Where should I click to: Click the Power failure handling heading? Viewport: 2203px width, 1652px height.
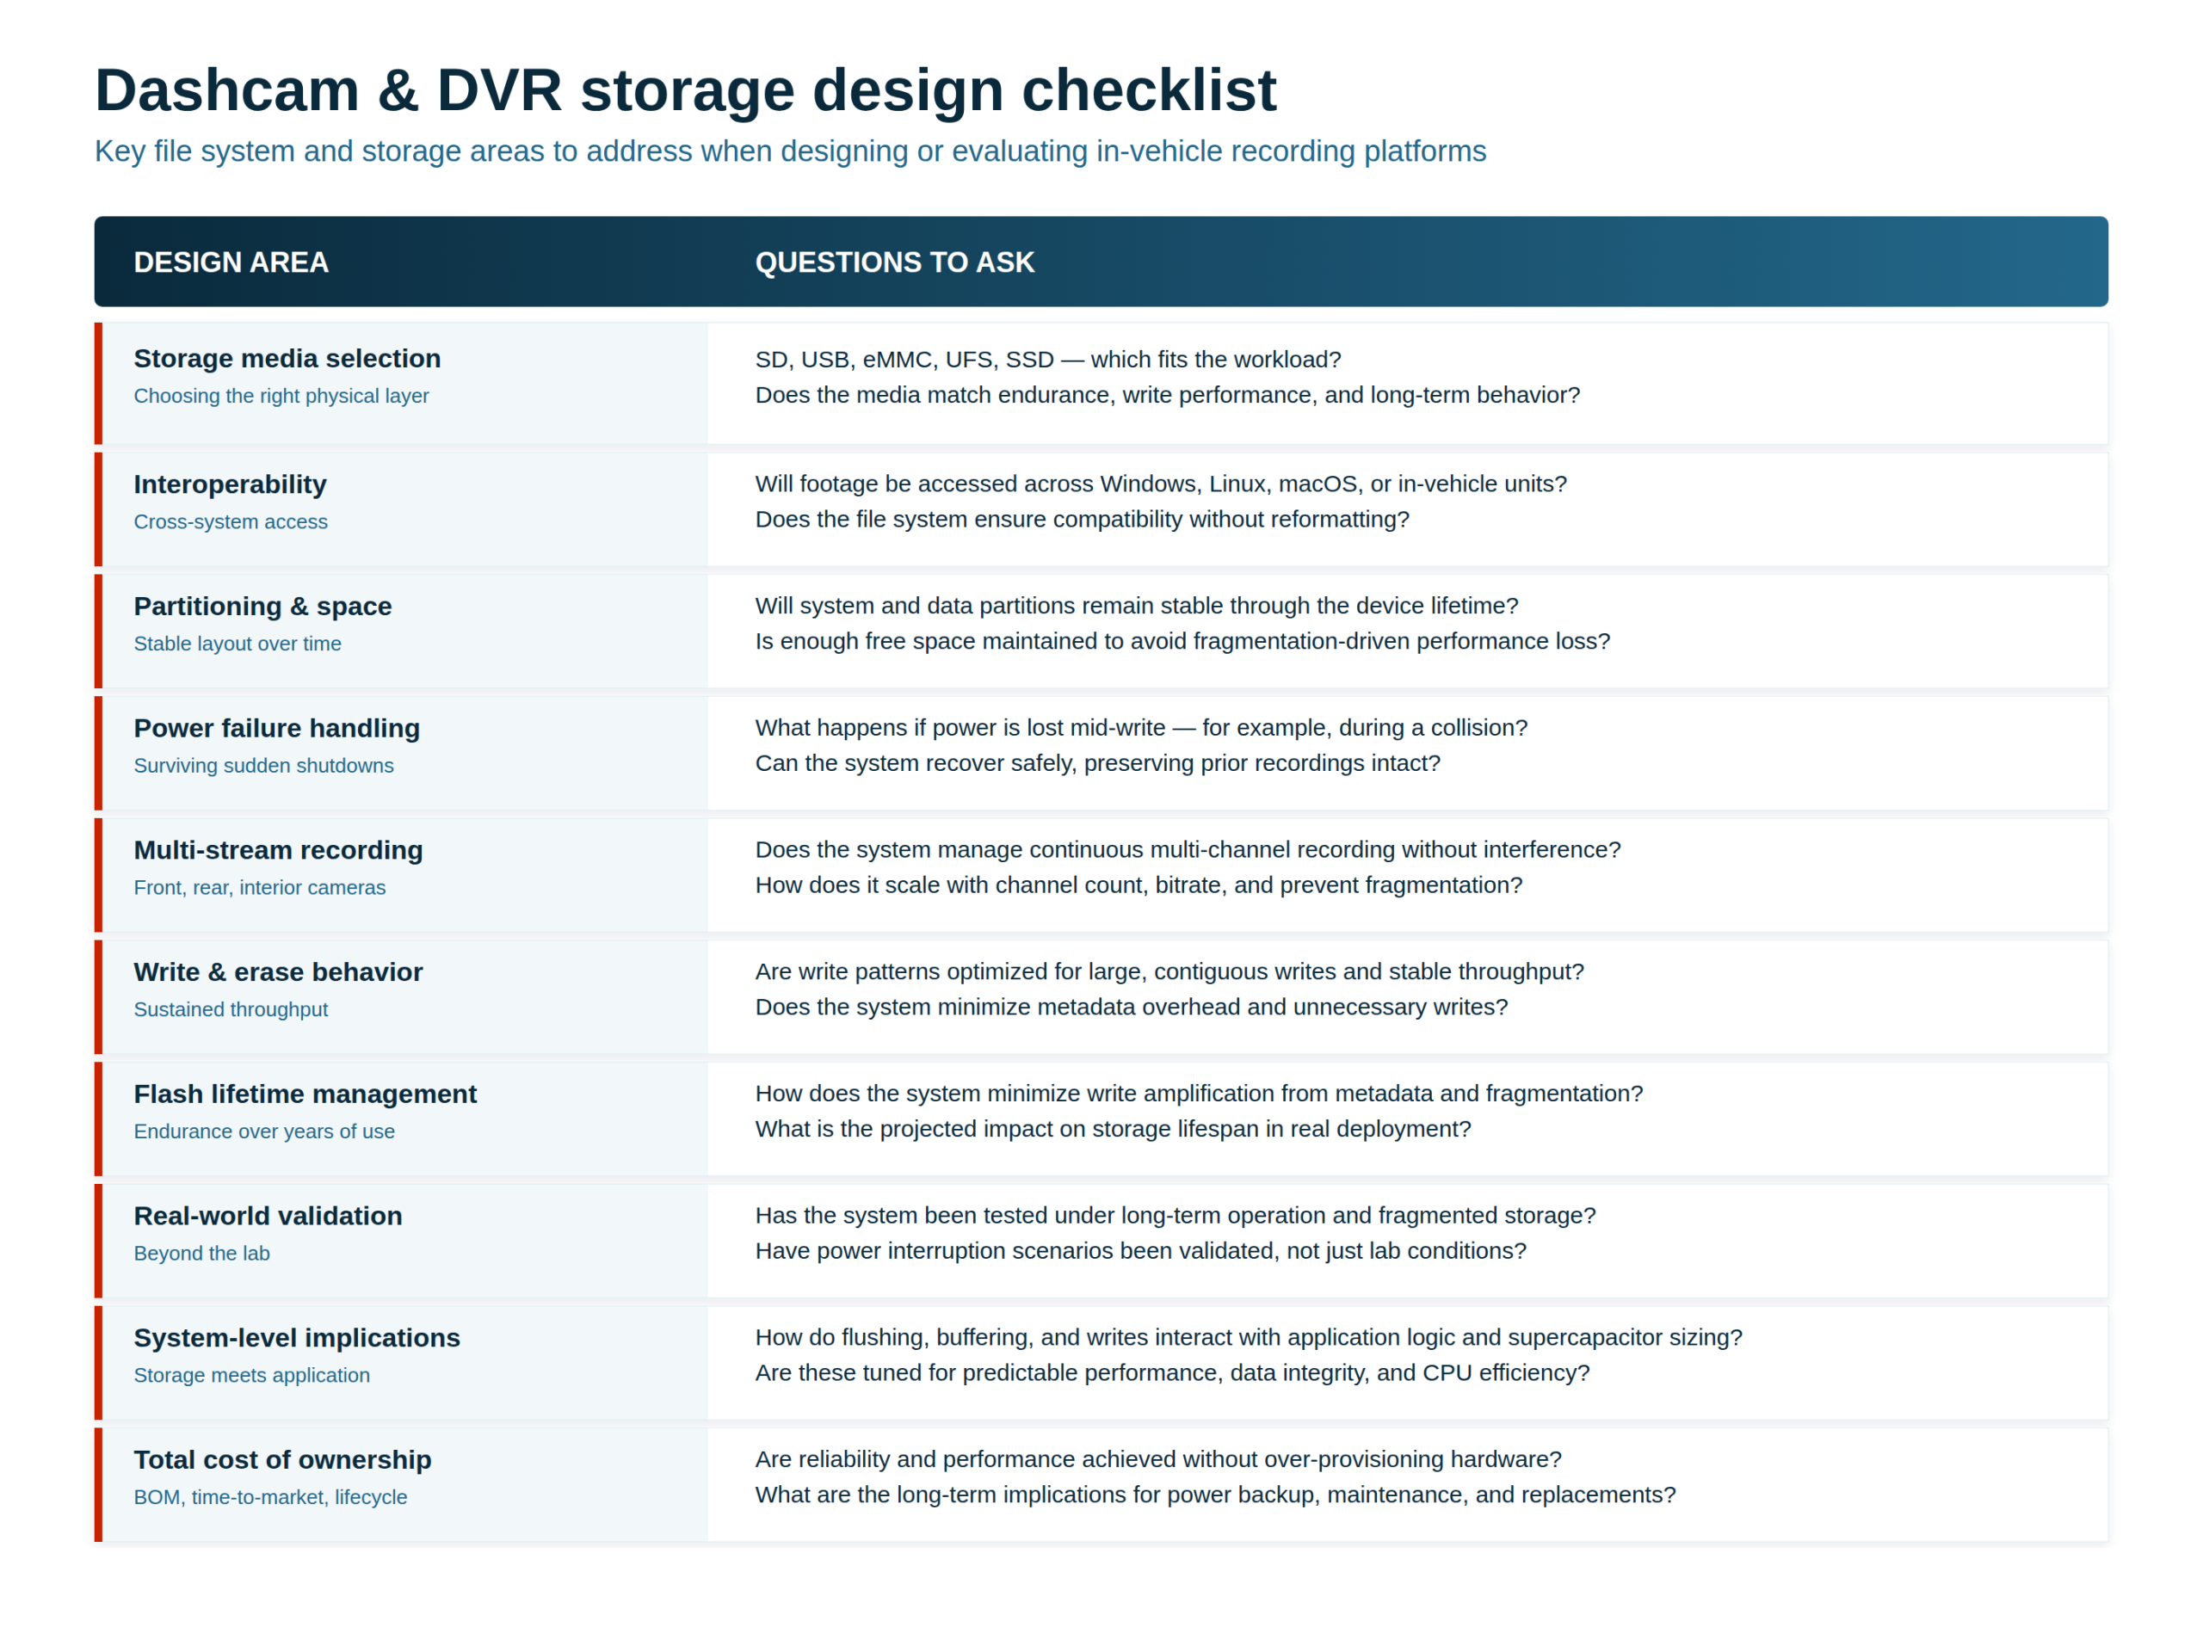[x=277, y=728]
